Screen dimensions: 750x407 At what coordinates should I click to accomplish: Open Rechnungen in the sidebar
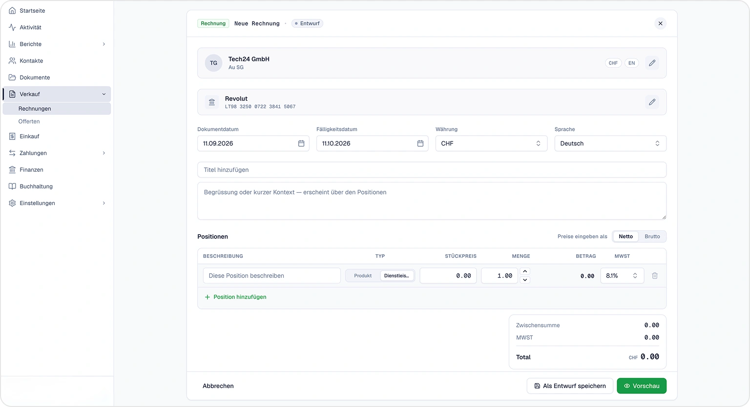[x=57, y=109]
